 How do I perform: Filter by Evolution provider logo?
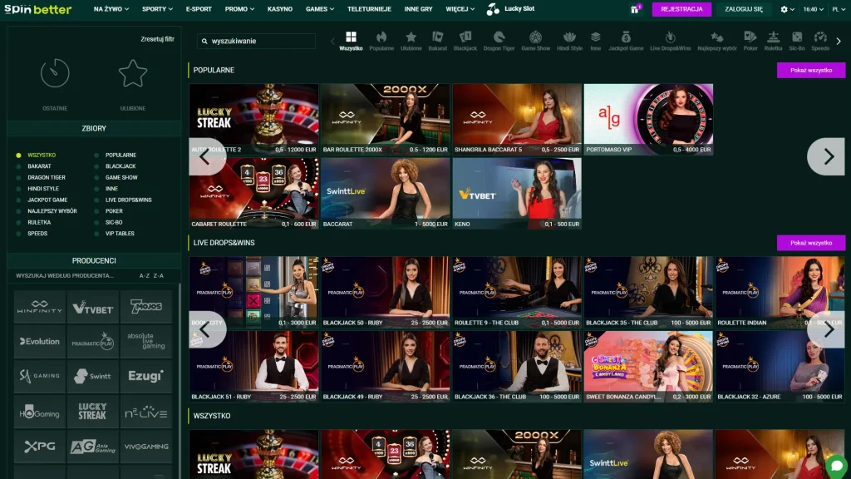tap(40, 342)
